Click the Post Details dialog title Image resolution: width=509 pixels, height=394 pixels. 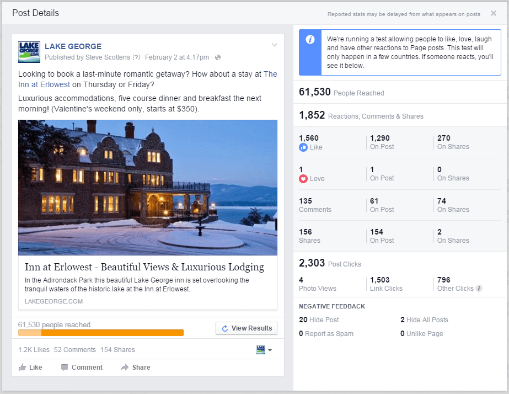click(36, 13)
